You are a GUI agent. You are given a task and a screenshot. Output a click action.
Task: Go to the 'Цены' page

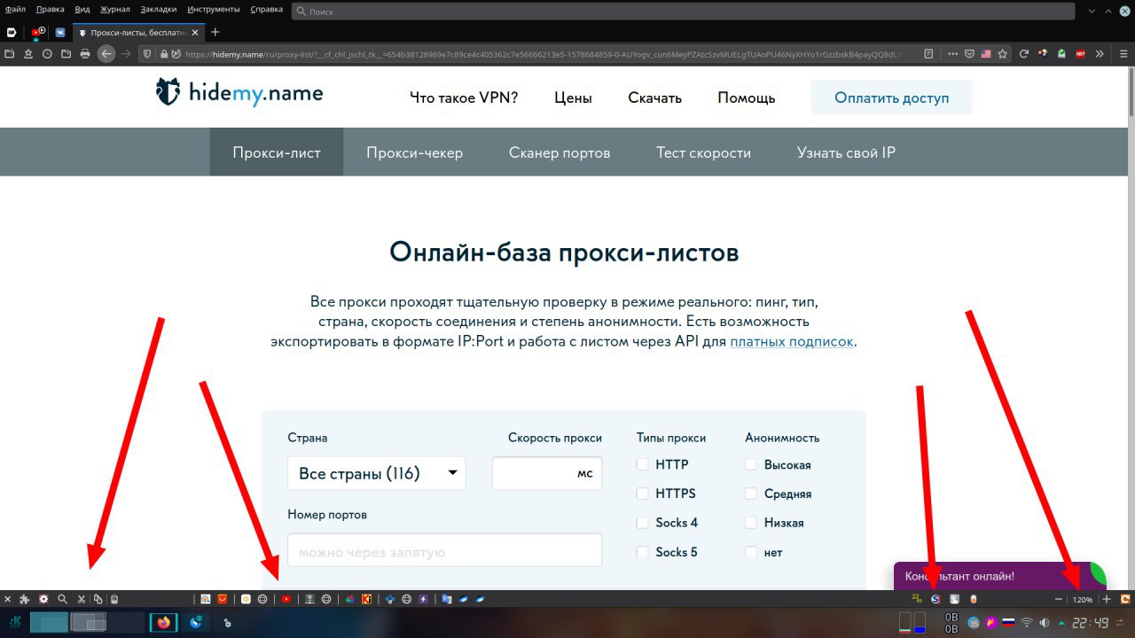tap(573, 97)
